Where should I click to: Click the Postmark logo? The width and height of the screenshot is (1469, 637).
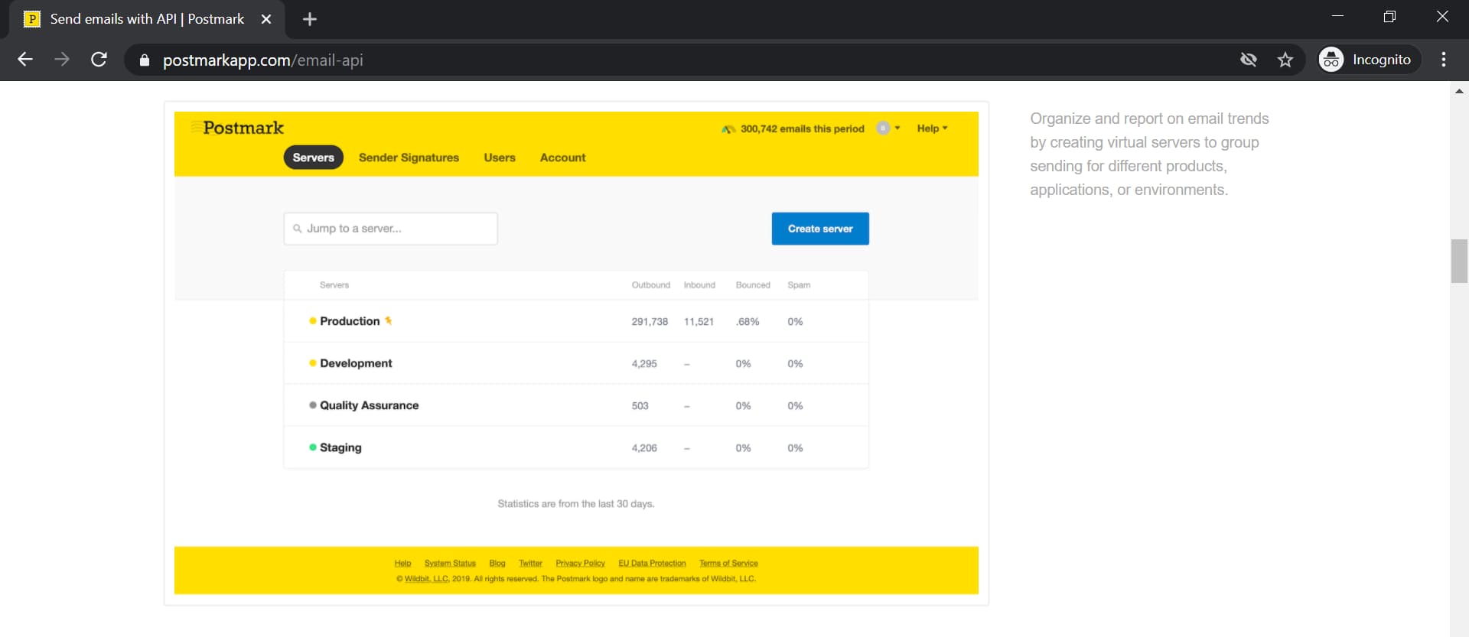coord(238,128)
